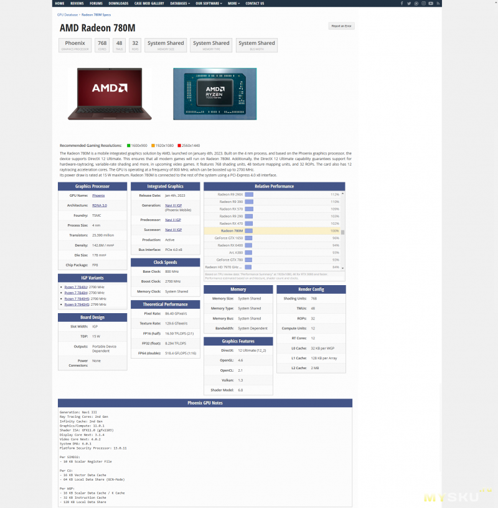Open the Reviews navigation item

(x=77, y=3)
